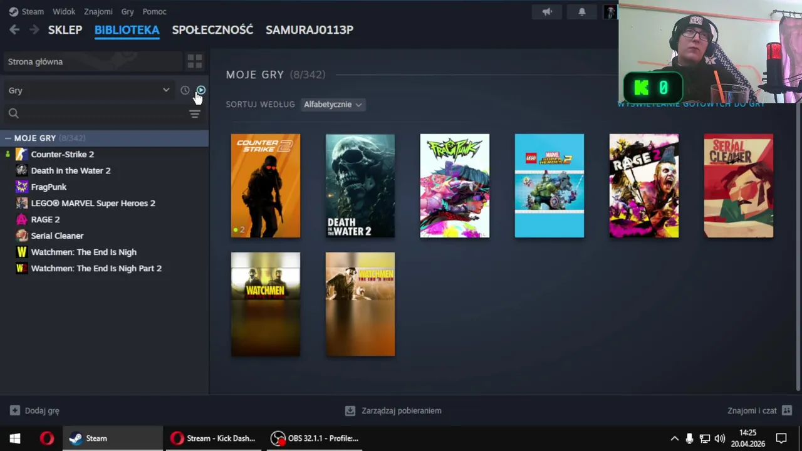Switch to Steam taskbar button

(x=113, y=438)
